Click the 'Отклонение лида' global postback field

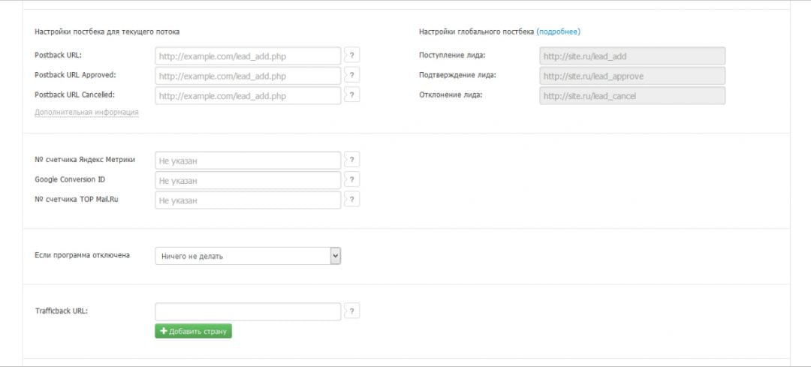[x=632, y=95]
